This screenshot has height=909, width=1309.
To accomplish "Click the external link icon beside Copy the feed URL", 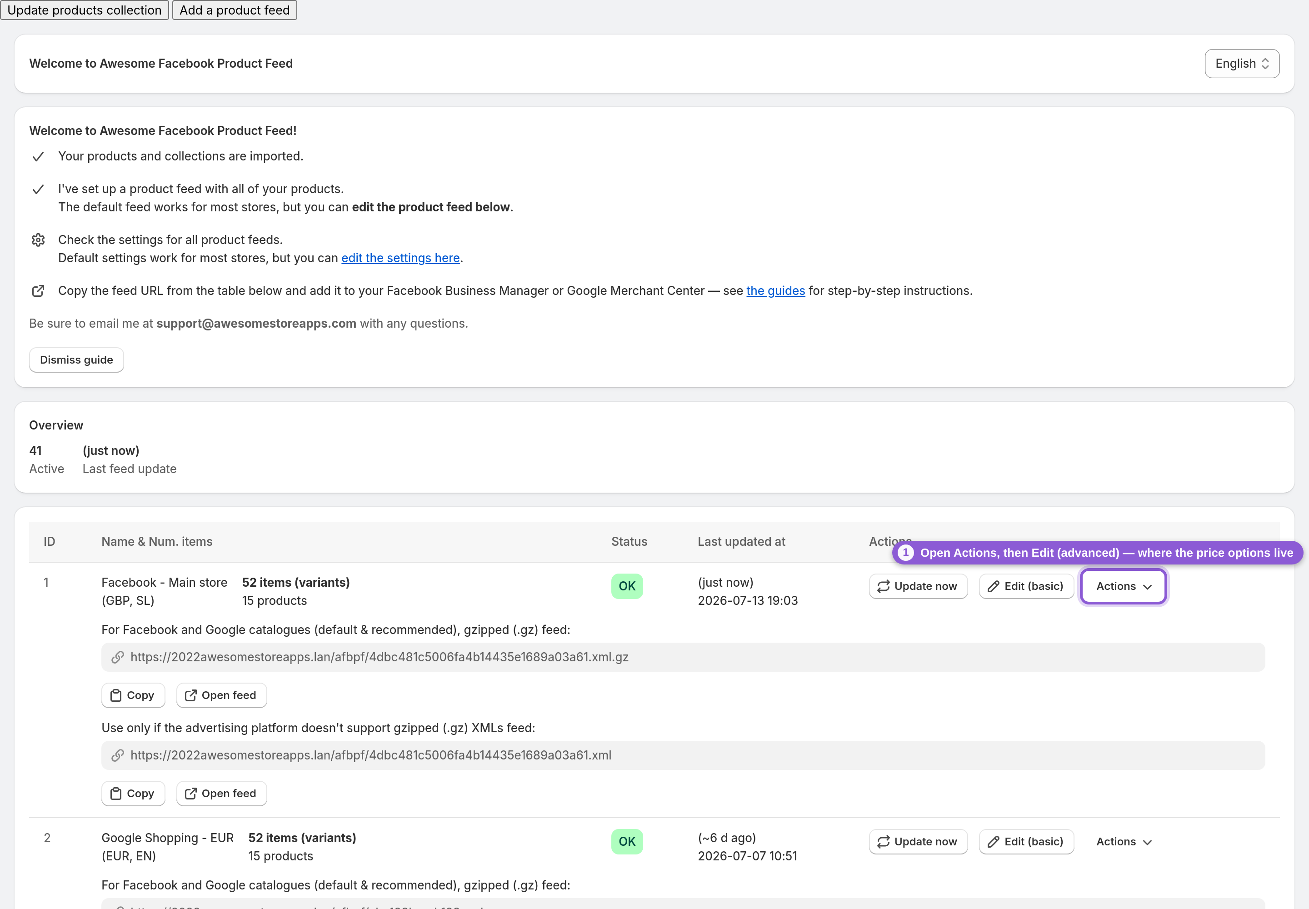I will [38, 291].
